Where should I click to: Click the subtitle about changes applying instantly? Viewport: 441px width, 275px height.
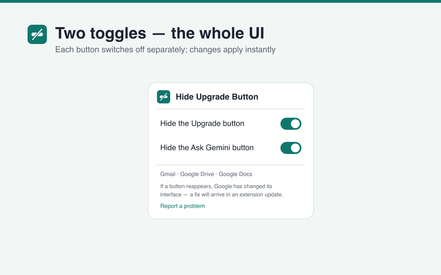click(x=165, y=49)
